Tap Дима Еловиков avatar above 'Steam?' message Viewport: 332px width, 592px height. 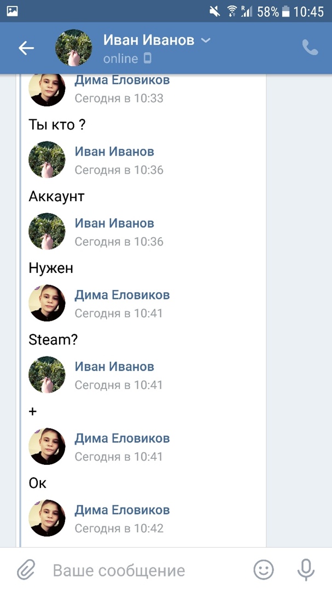coord(47,303)
